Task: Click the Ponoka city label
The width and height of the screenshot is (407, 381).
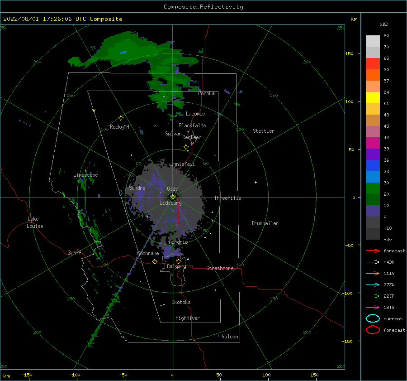Action: coord(206,93)
